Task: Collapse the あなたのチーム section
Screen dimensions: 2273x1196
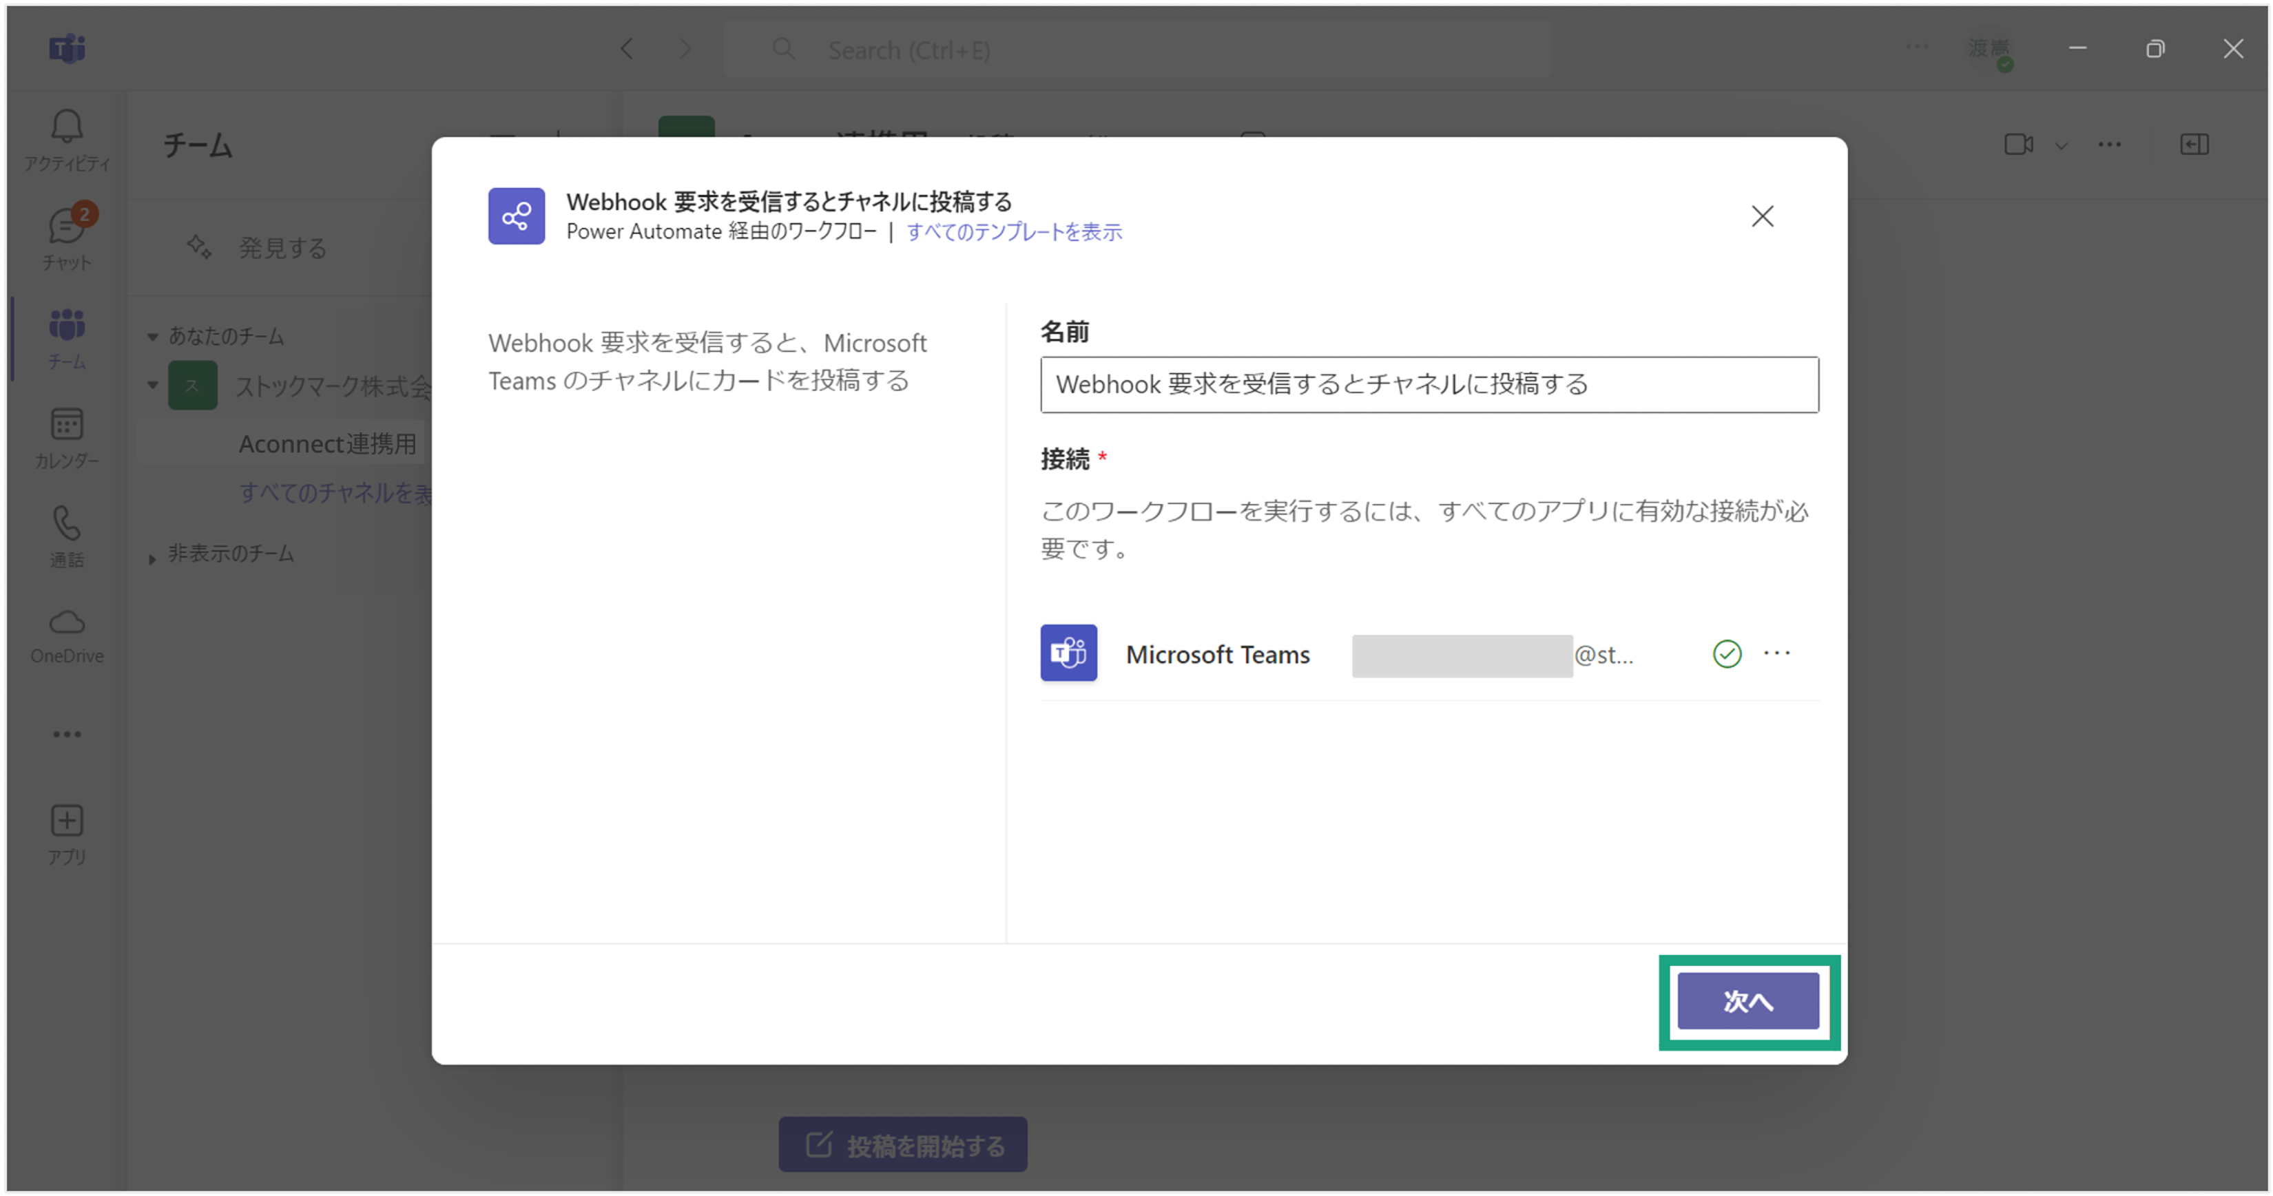Action: 153,336
